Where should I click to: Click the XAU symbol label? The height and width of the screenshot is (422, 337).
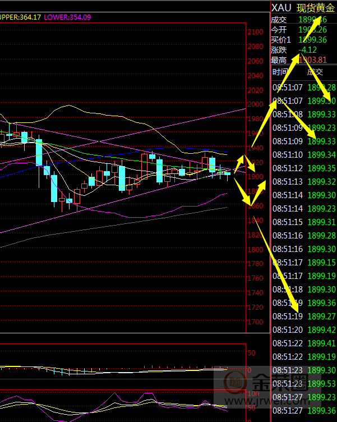(280, 8)
